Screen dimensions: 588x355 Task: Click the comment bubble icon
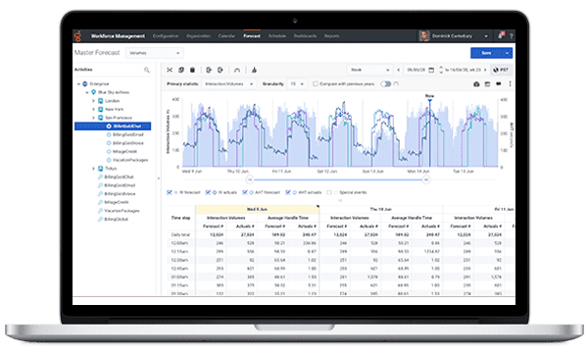(x=499, y=84)
